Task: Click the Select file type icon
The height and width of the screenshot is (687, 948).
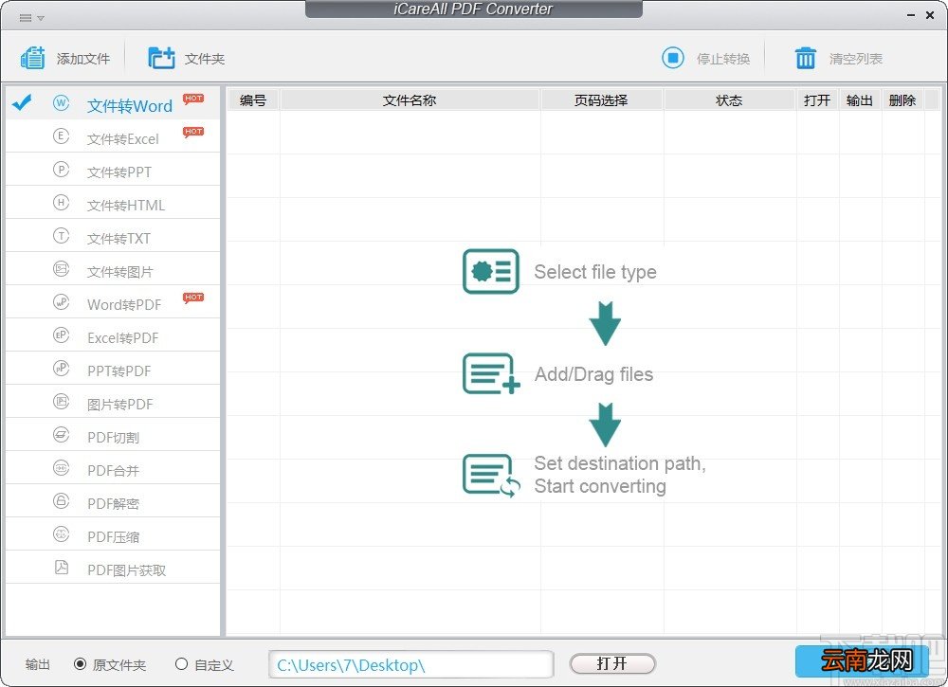Action: point(491,271)
